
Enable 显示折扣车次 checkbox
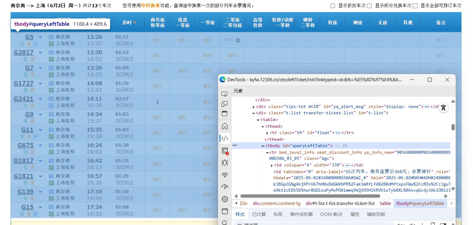(x=333, y=6)
